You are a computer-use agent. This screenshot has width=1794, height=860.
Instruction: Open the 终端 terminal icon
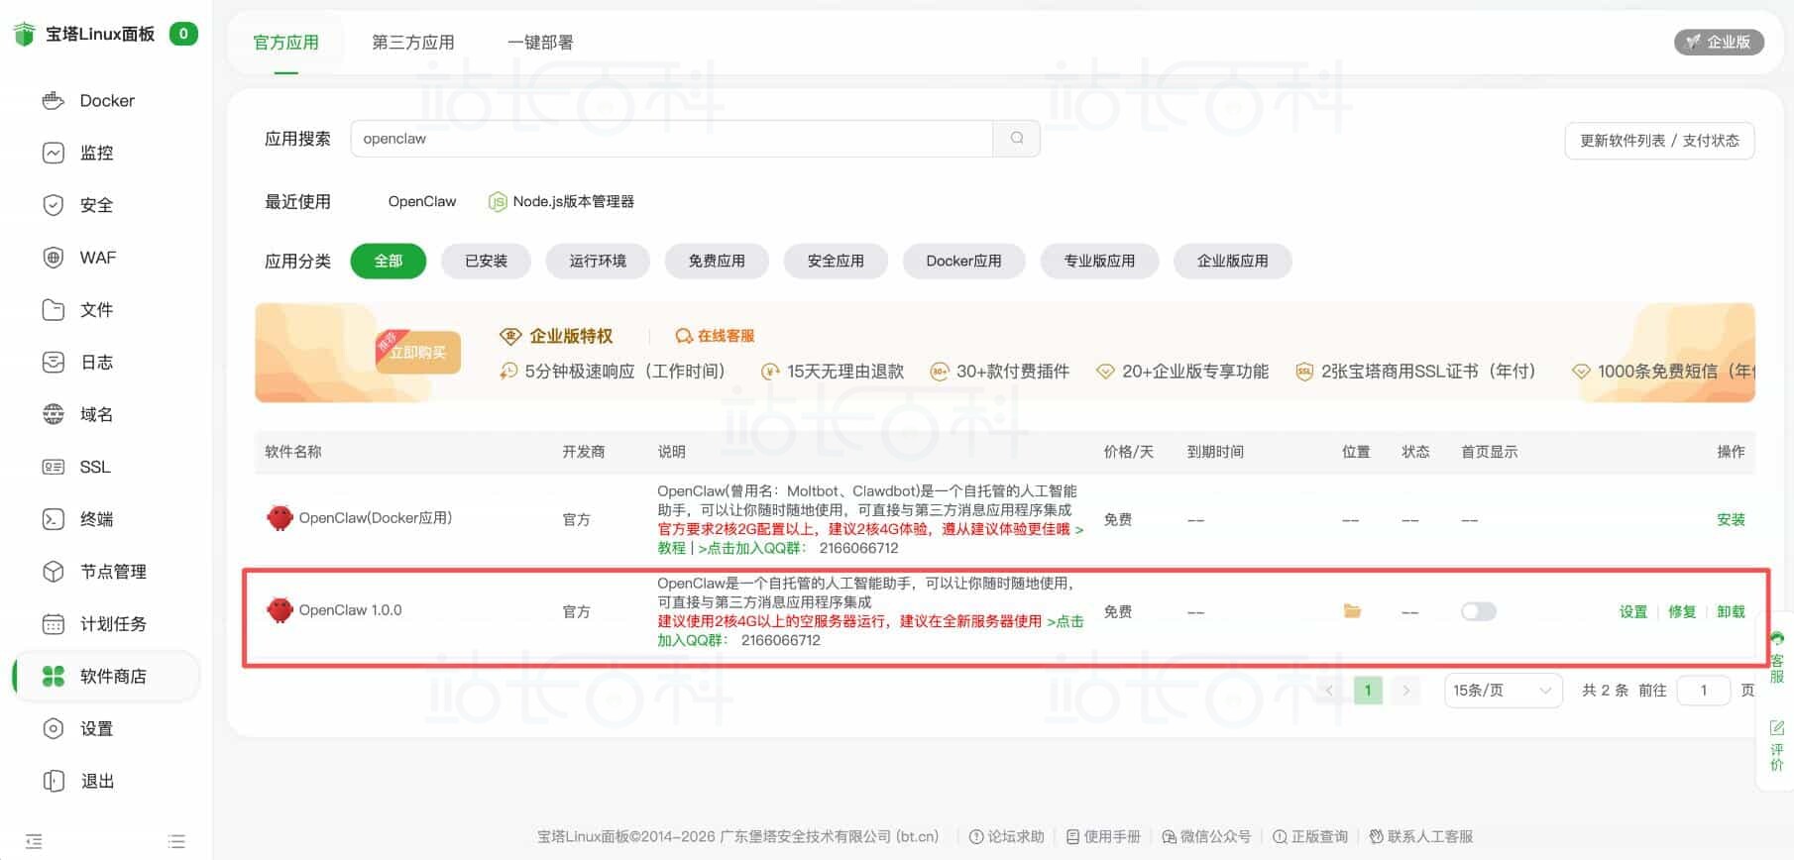[54, 519]
